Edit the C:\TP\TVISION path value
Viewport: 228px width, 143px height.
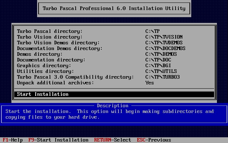tap(164, 37)
